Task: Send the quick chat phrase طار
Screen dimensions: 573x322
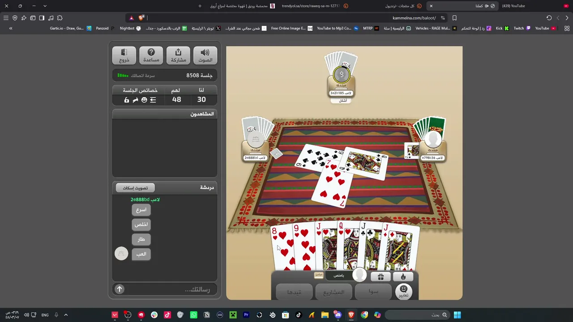Action: click(x=141, y=239)
